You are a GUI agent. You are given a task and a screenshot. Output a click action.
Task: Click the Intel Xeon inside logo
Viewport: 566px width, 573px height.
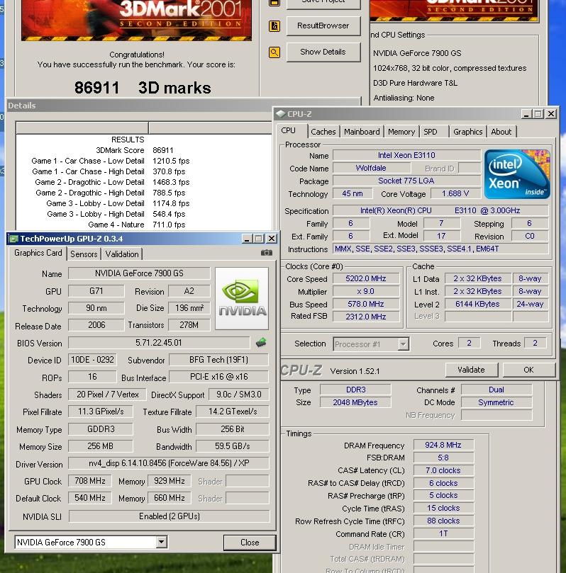(517, 174)
